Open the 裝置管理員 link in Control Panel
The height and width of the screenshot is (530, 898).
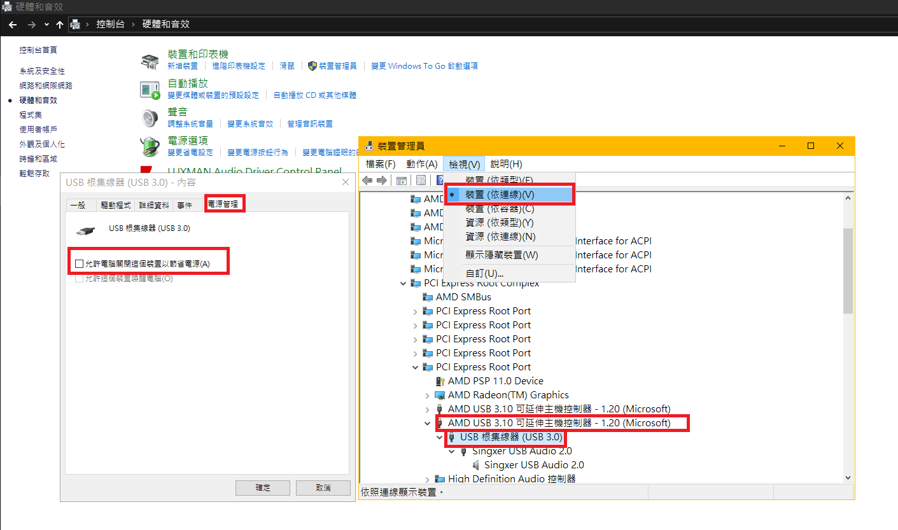pos(337,66)
